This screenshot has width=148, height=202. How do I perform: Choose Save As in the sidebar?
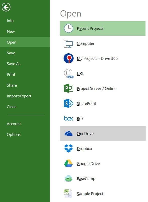[x=14, y=64]
